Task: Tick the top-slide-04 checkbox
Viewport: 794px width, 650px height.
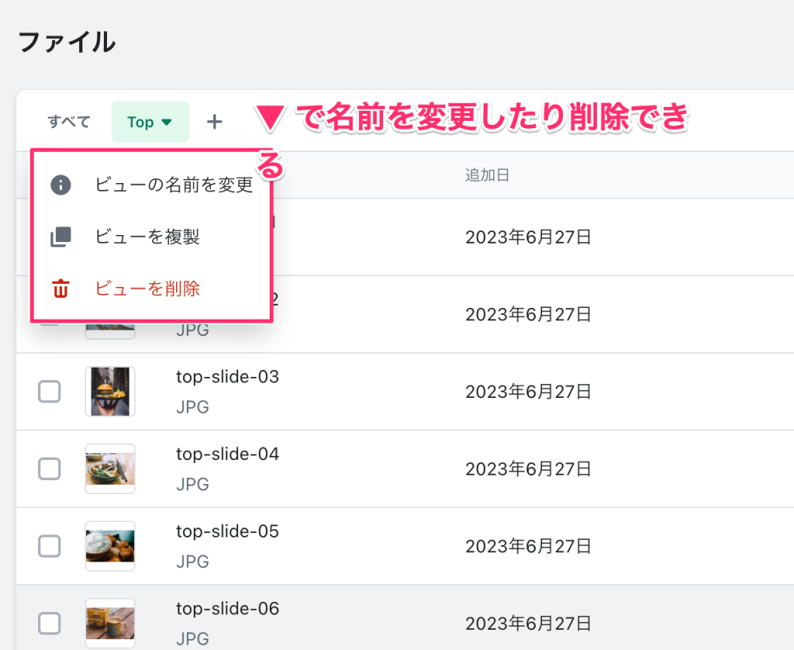Action: 50,468
